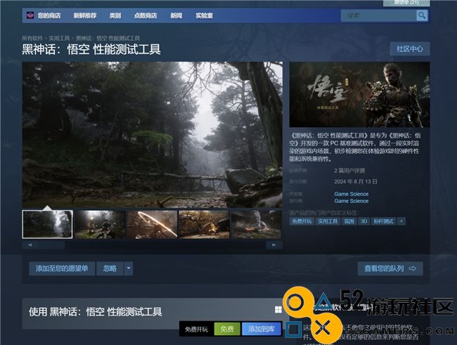Open the 实验室 tab
The height and width of the screenshot is (345, 457).
[x=204, y=15]
